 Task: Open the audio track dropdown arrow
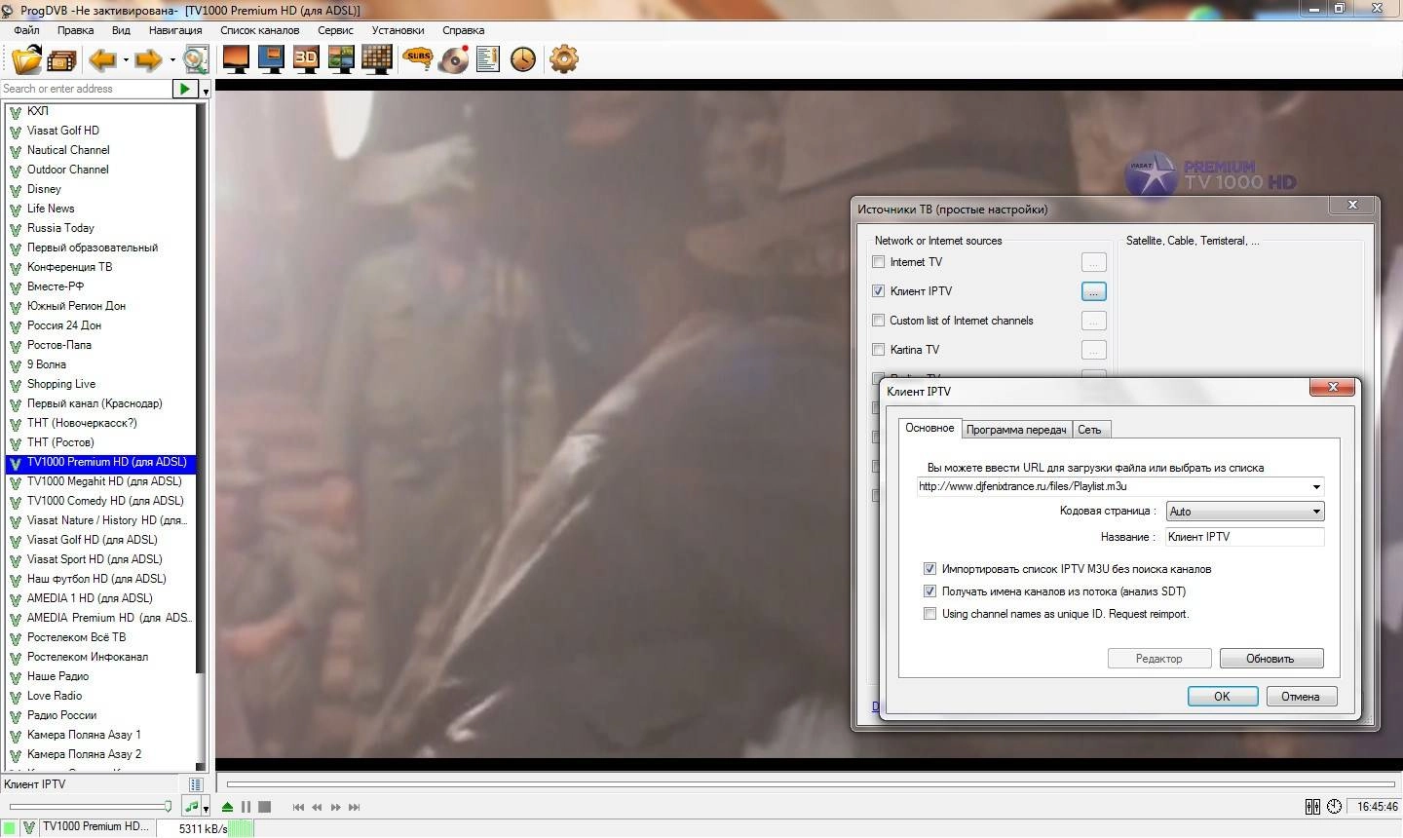[x=206, y=808]
